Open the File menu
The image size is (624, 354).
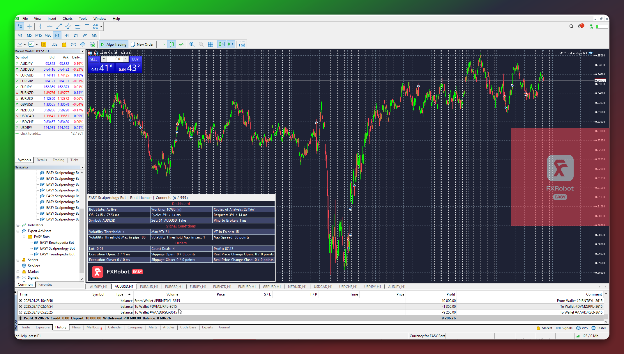(x=25, y=19)
